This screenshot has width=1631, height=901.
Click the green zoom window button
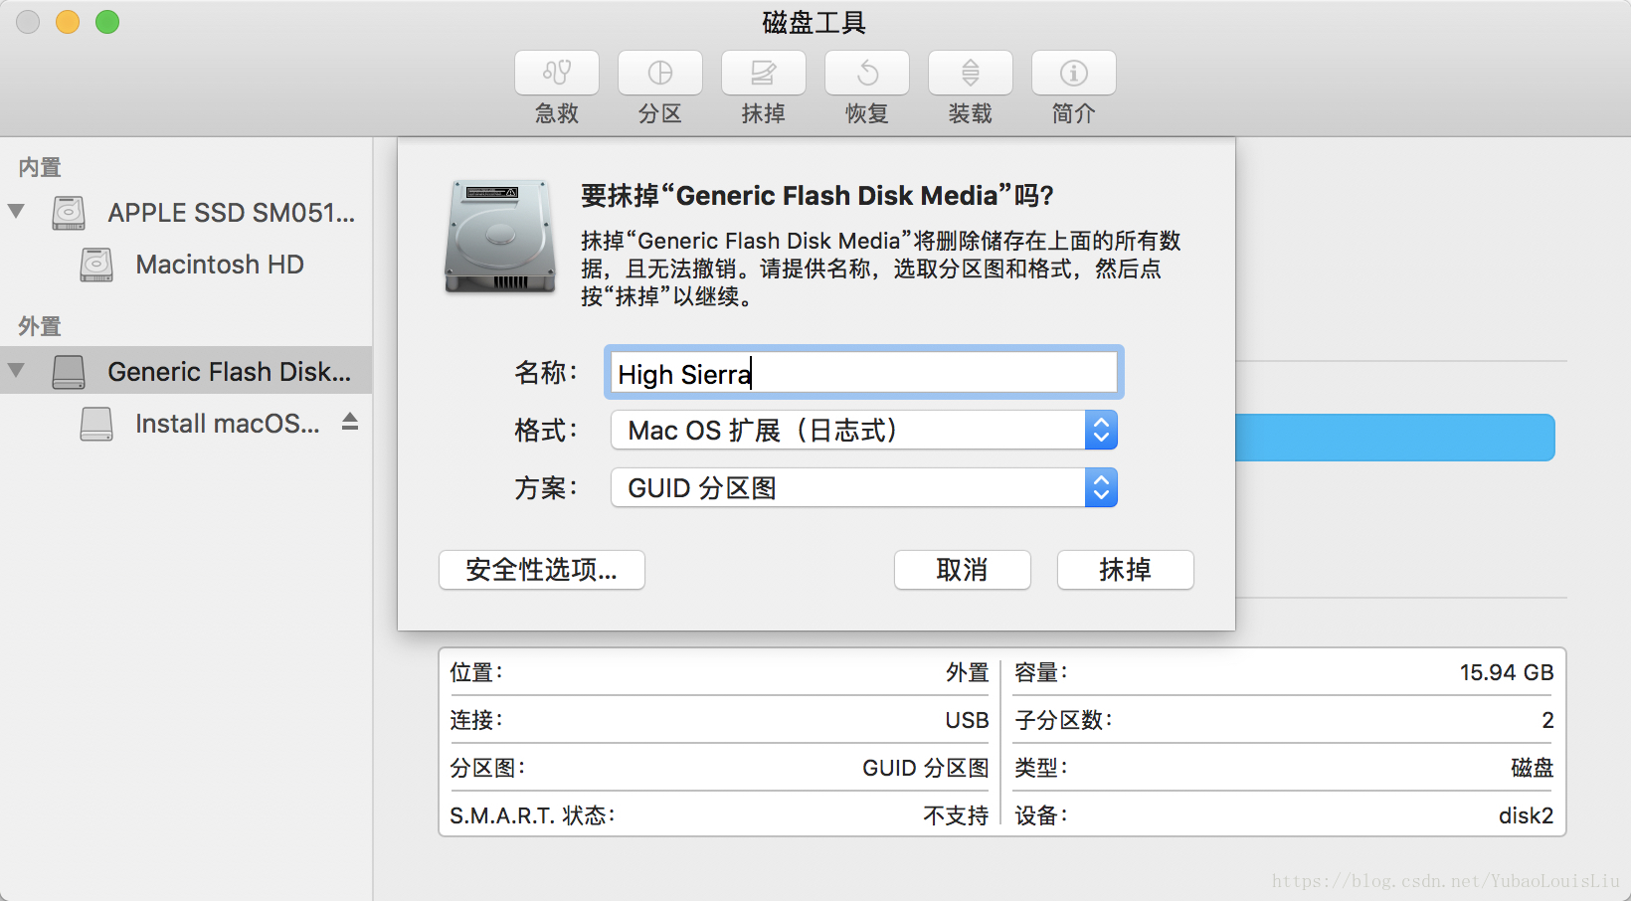click(107, 22)
